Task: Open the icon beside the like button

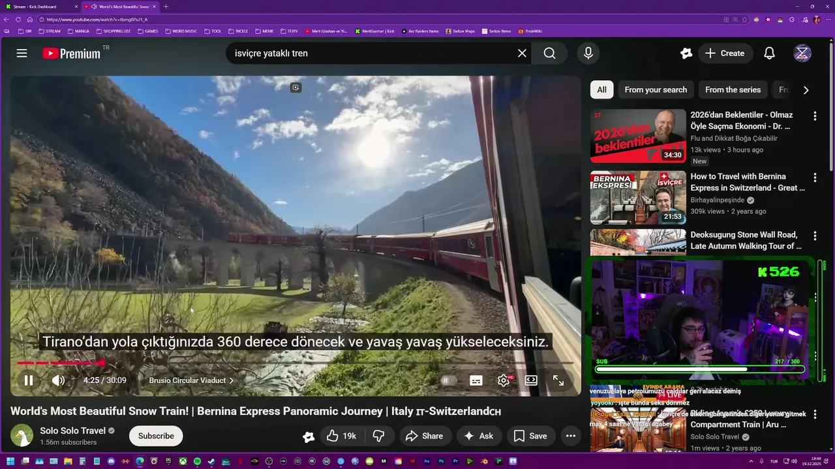Action: [x=309, y=436]
